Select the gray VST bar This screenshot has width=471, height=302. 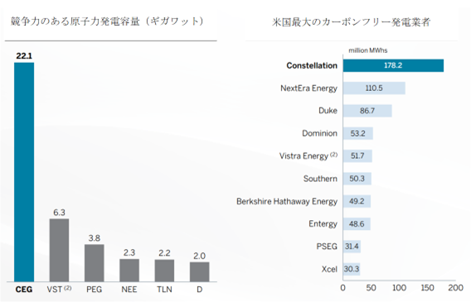pos(59,250)
